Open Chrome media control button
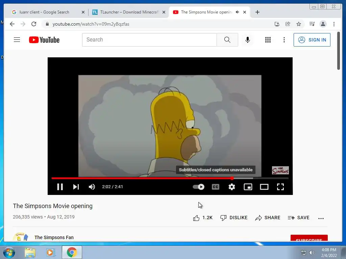This screenshot has height=259, width=346. tap(312, 24)
